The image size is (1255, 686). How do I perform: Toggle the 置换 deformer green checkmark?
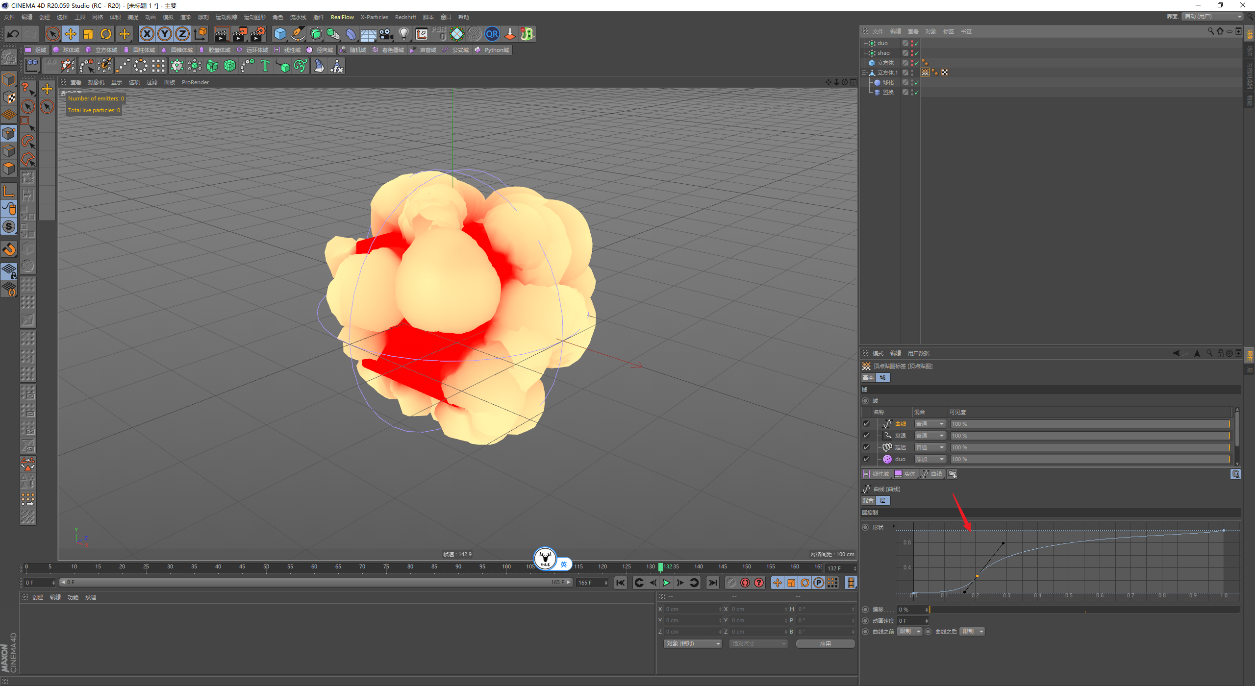pos(916,92)
